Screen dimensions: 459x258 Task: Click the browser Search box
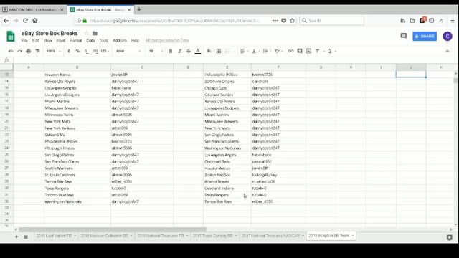[x=331, y=21]
